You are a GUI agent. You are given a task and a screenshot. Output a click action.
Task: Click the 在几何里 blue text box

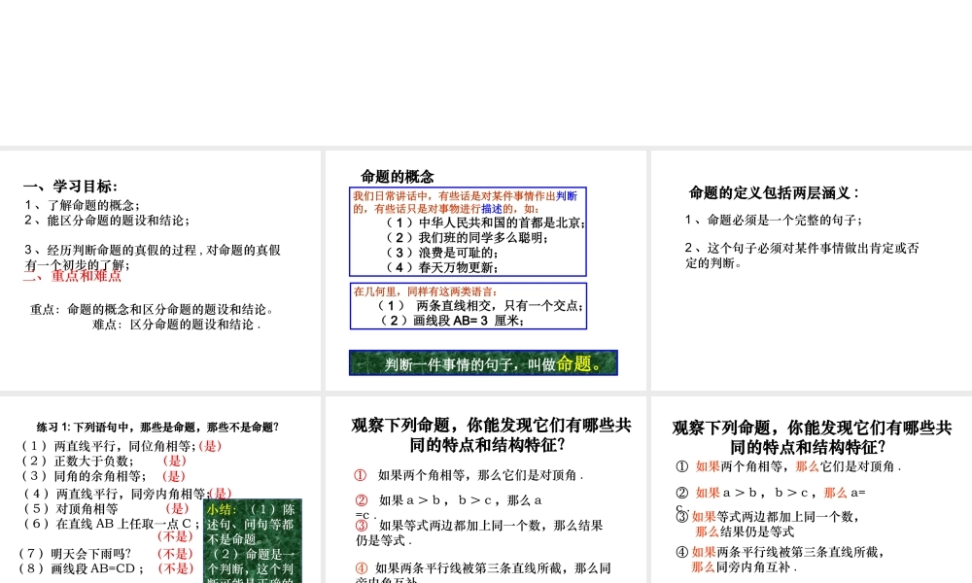pos(469,306)
